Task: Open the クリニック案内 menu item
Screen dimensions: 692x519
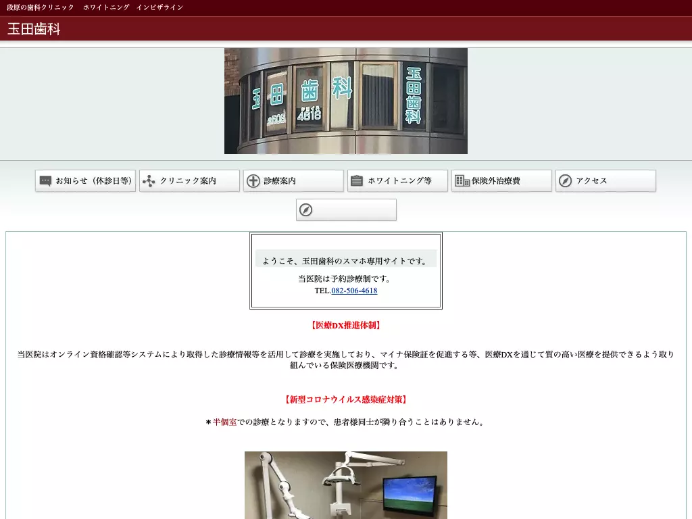Action: point(190,181)
